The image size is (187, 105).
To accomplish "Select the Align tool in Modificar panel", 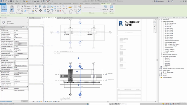I will pyautogui.click(x=41, y=7).
